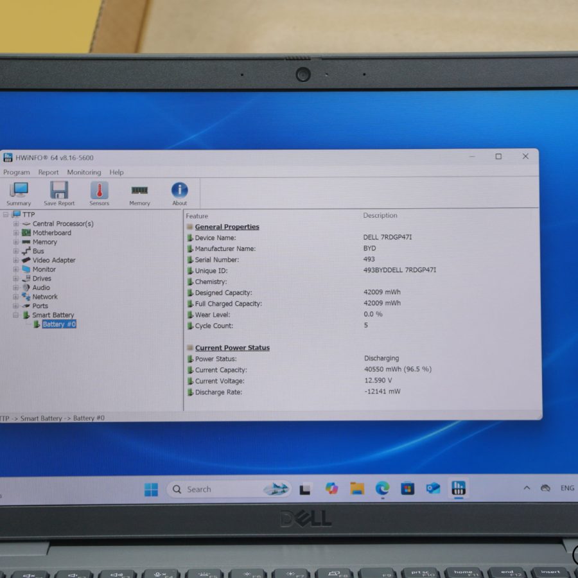Collapse the Smart Battery node

[x=16, y=315]
